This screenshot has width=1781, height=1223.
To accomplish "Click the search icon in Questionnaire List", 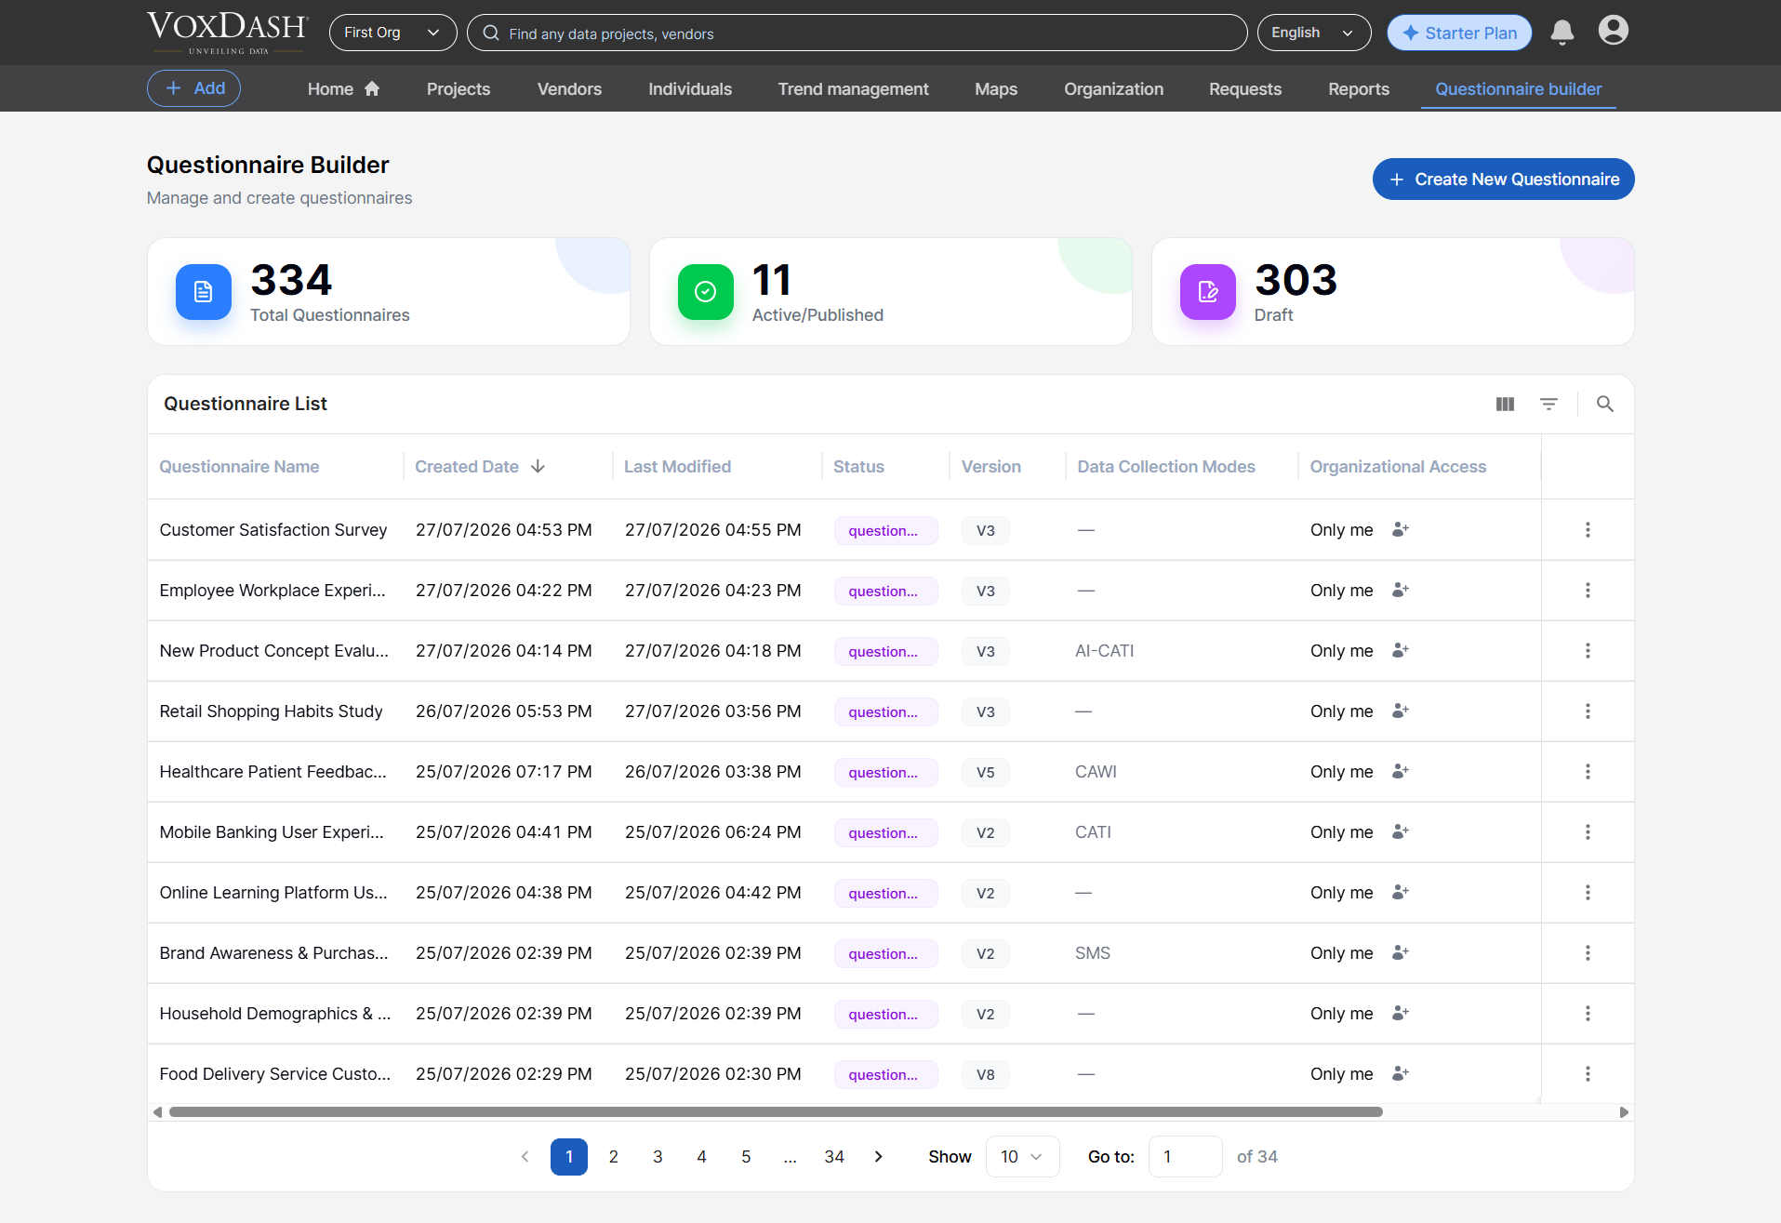I will pyautogui.click(x=1605, y=404).
